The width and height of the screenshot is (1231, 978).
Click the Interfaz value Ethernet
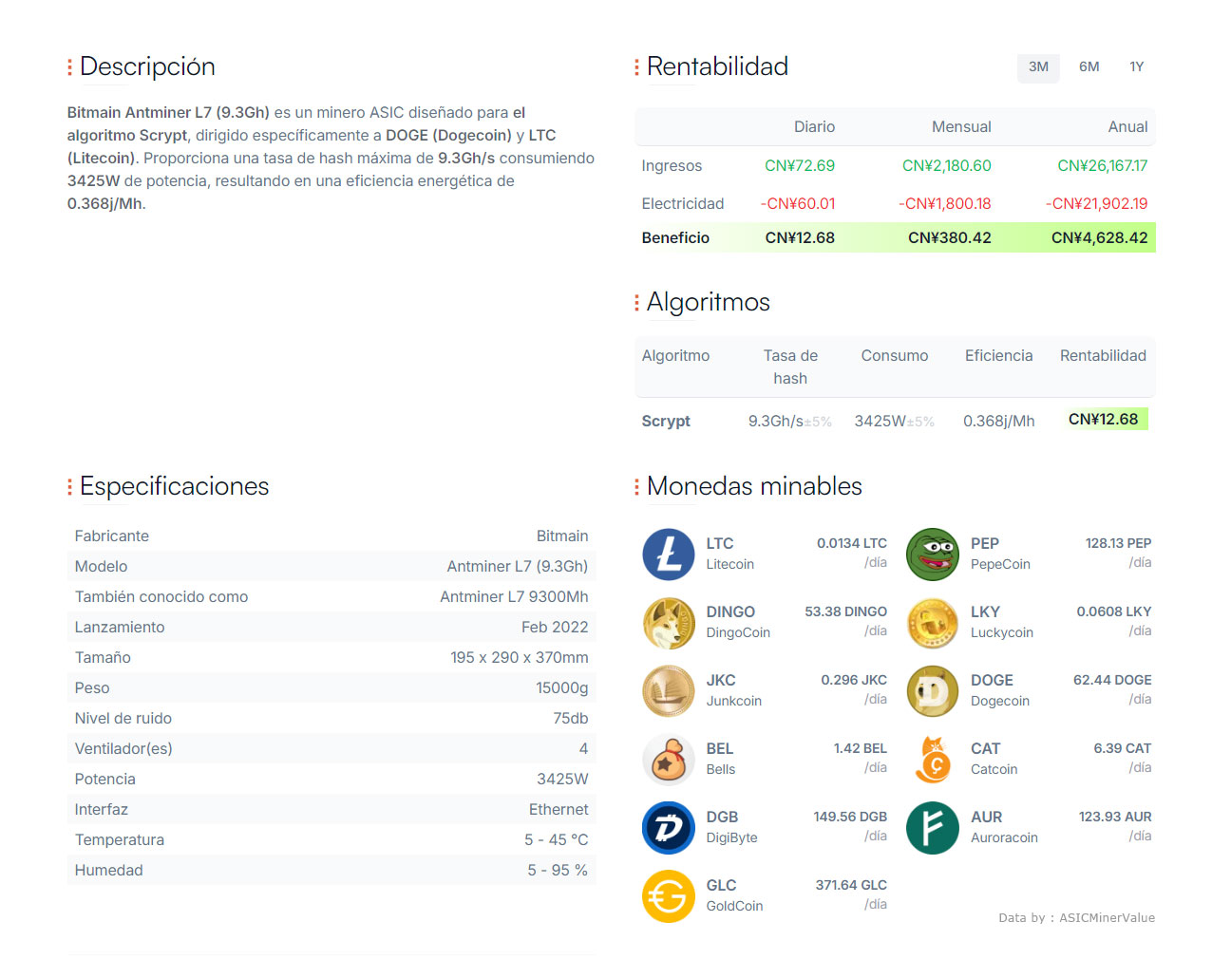pyautogui.click(x=559, y=810)
